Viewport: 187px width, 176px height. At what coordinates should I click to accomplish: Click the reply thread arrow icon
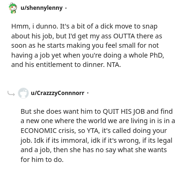(x=11, y=93)
